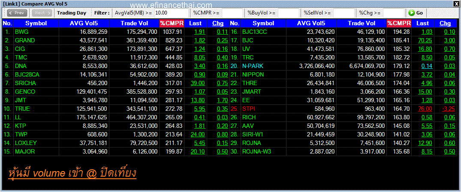
Task: Sort by left red %CMPR column header
Action: click(x=172, y=24)
